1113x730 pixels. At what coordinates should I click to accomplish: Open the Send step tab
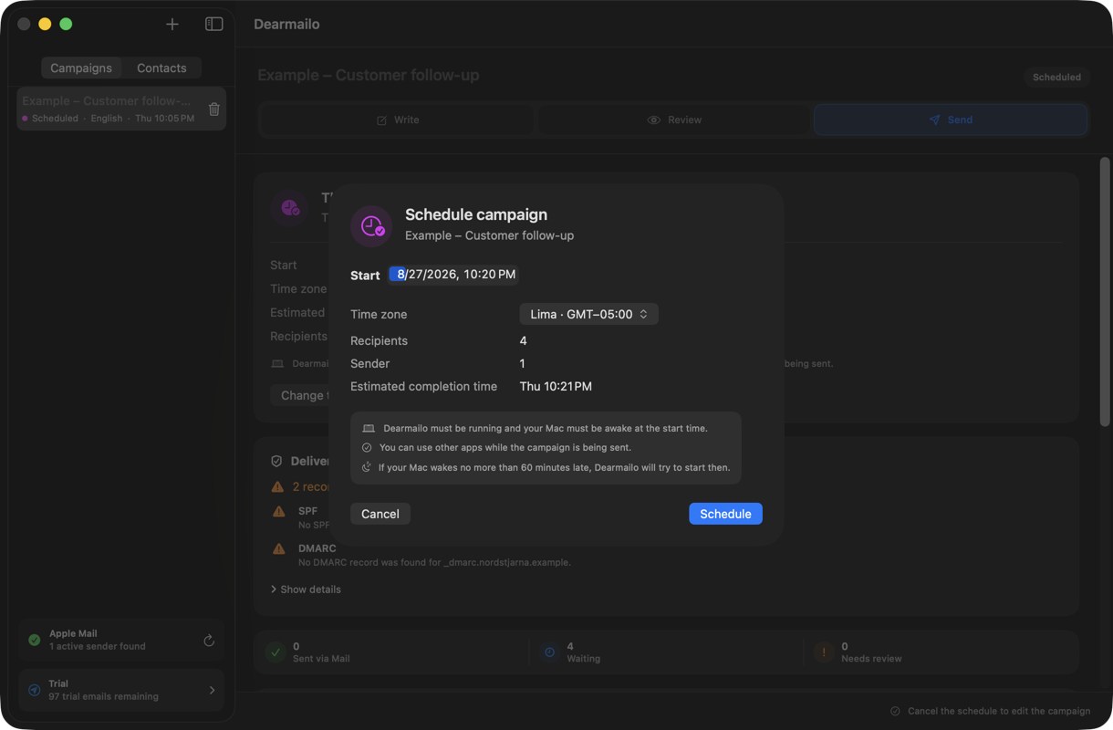(x=951, y=120)
